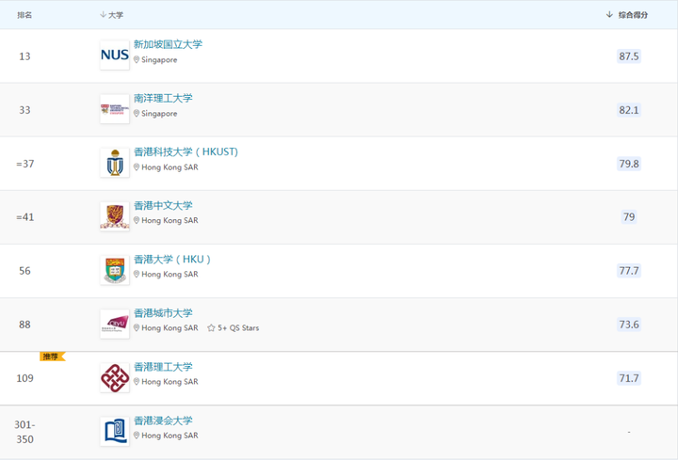Click the CityU logo
The height and width of the screenshot is (460, 678).
pos(115,324)
